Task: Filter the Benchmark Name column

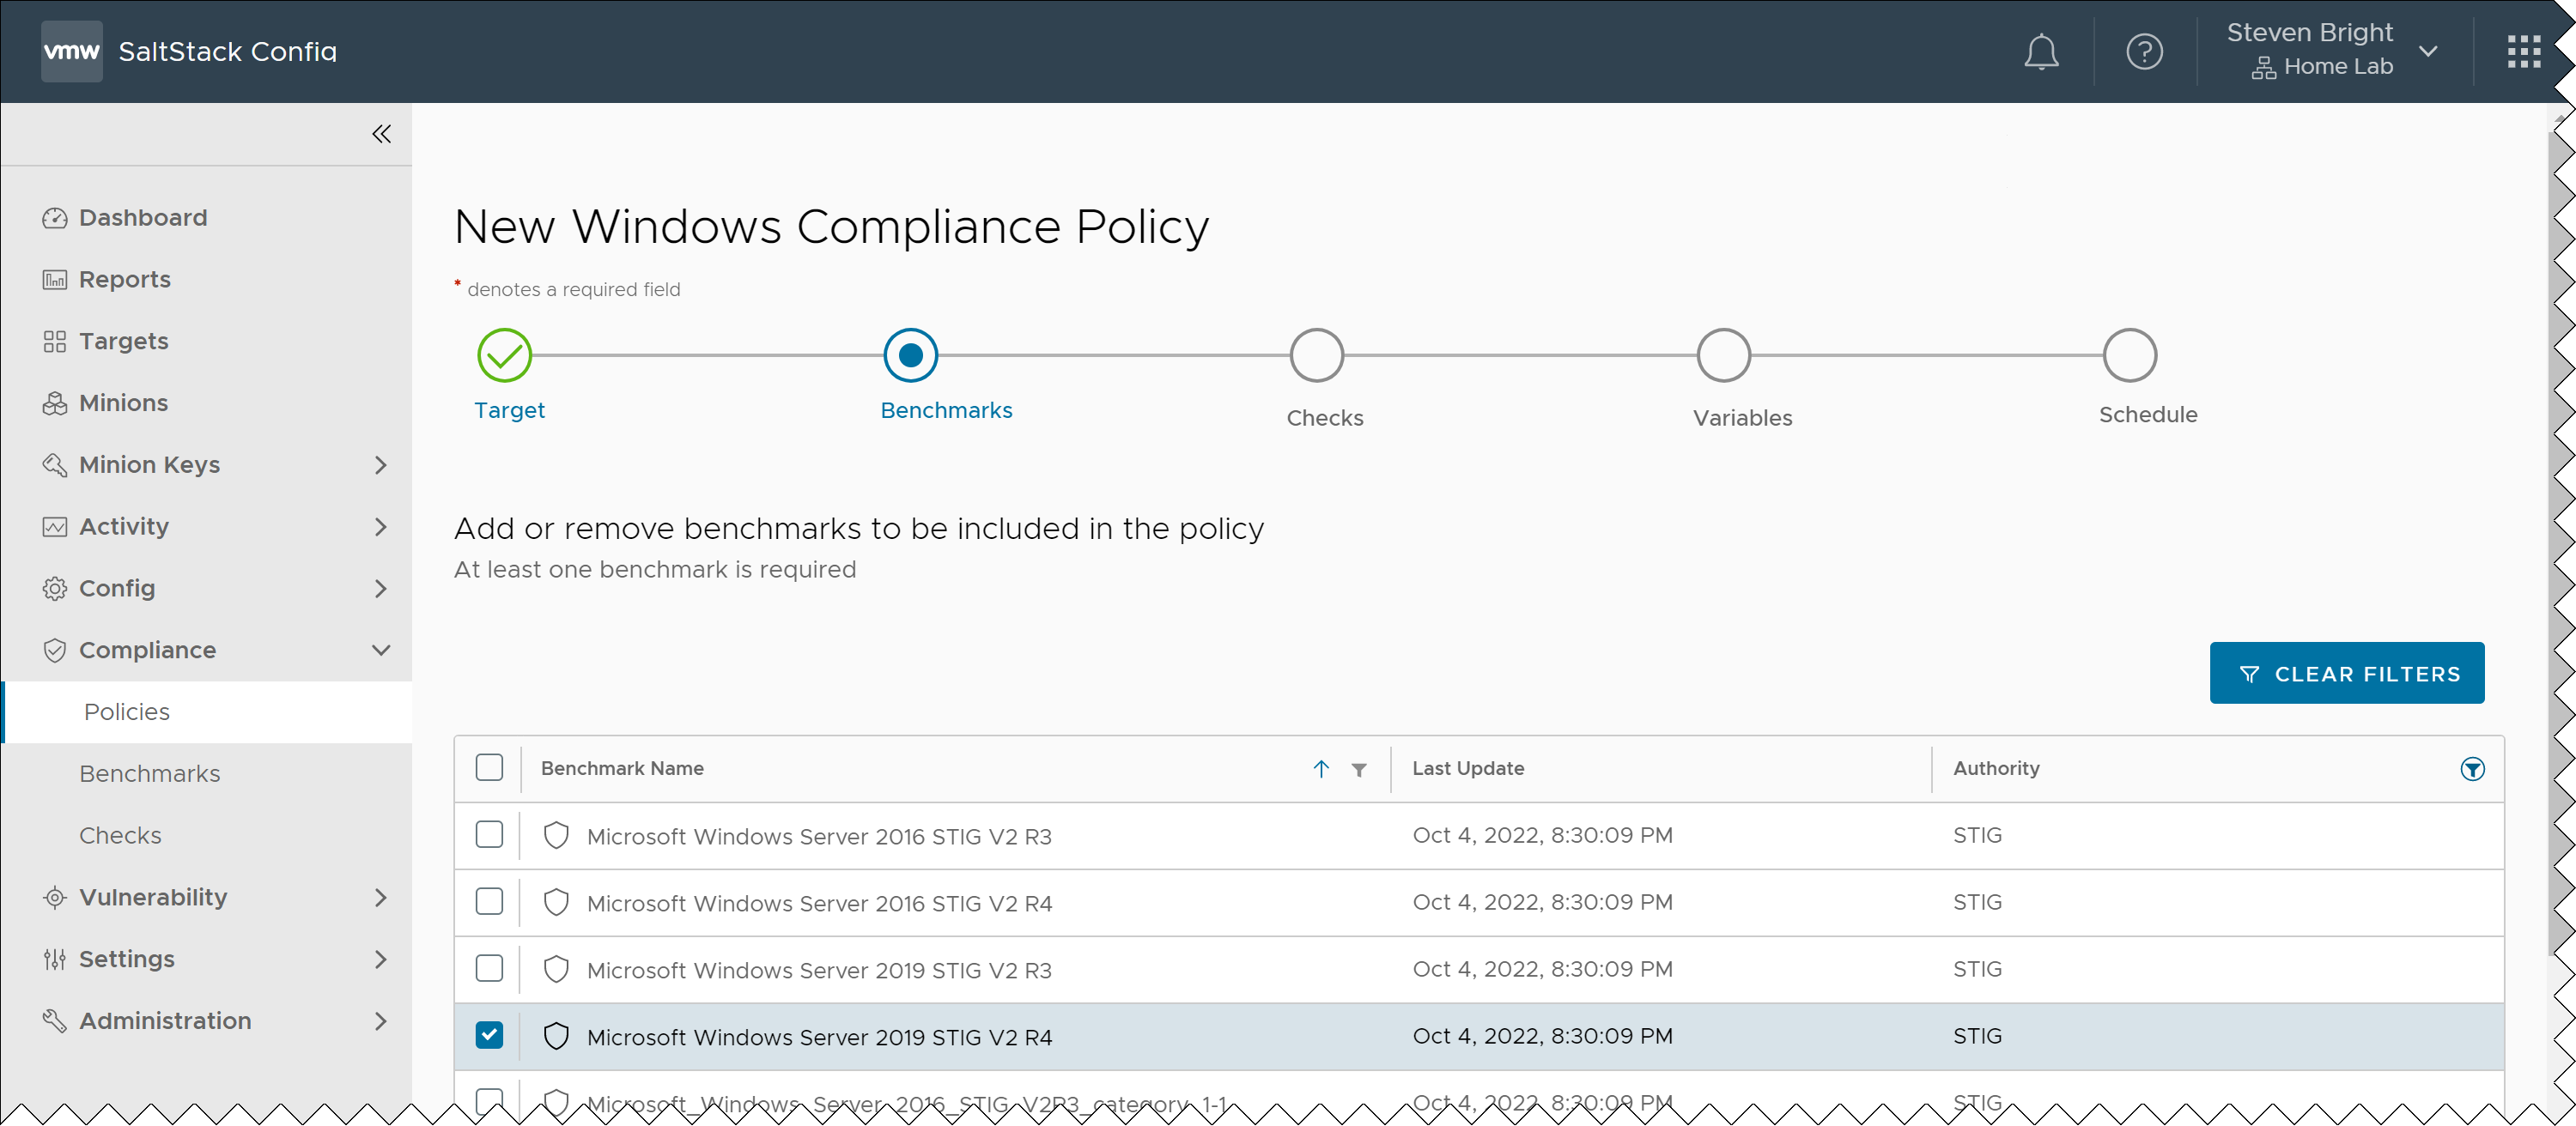Action: click(x=1358, y=769)
